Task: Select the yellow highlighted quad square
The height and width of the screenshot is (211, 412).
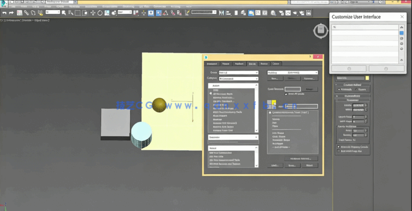Action: click(x=274, y=102)
